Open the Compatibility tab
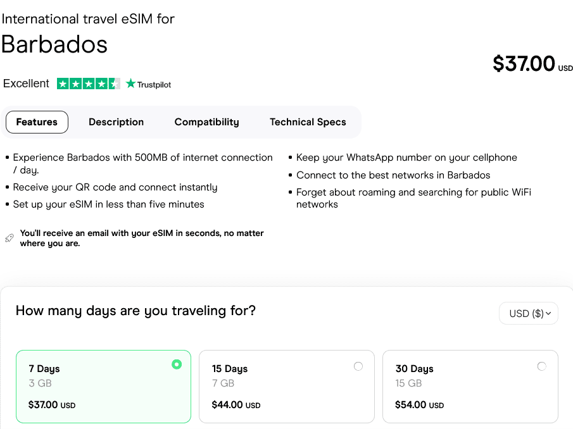 click(x=206, y=122)
